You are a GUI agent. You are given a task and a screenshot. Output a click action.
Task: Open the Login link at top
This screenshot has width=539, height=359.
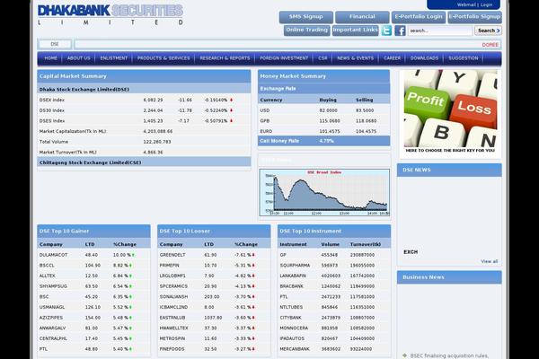pyautogui.click(x=486, y=4)
